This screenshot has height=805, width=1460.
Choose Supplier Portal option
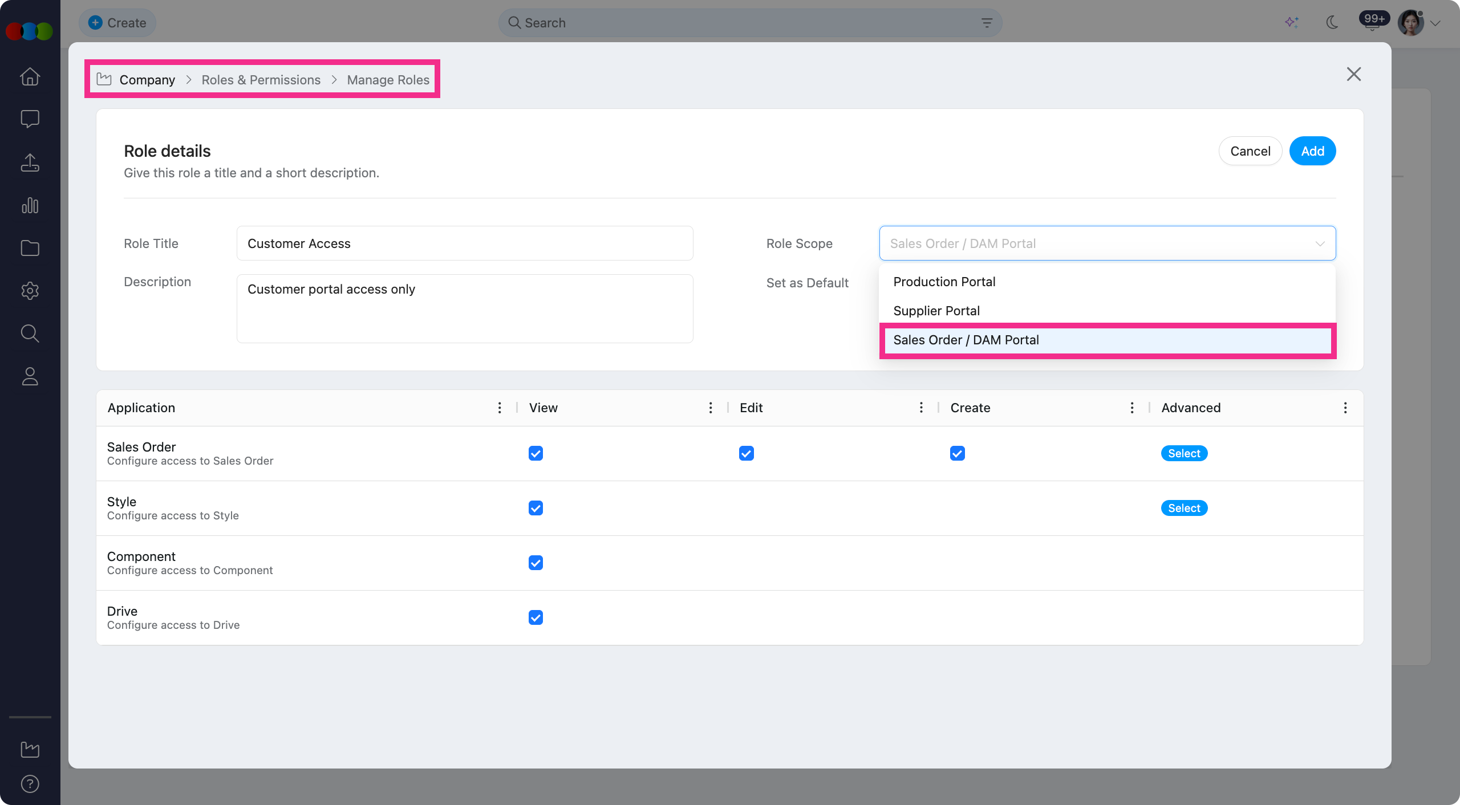pos(1108,311)
